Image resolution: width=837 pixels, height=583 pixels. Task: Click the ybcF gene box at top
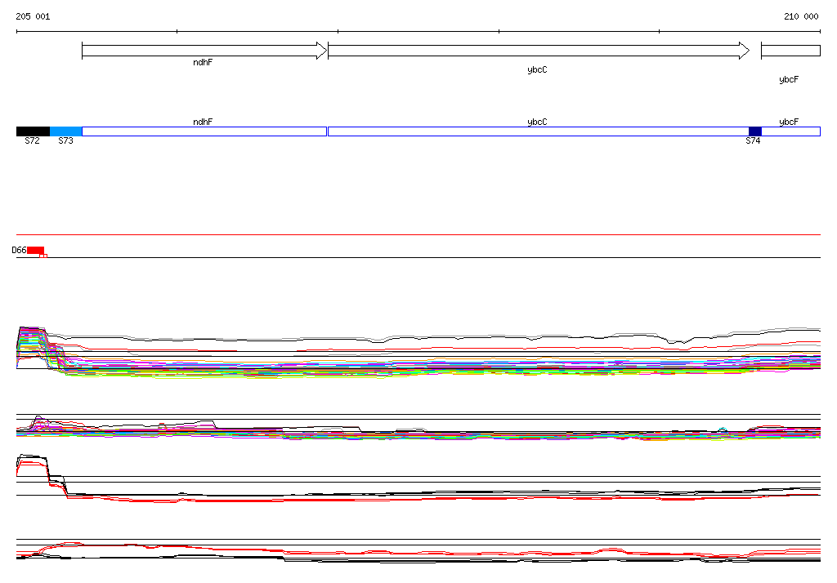coord(790,51)
